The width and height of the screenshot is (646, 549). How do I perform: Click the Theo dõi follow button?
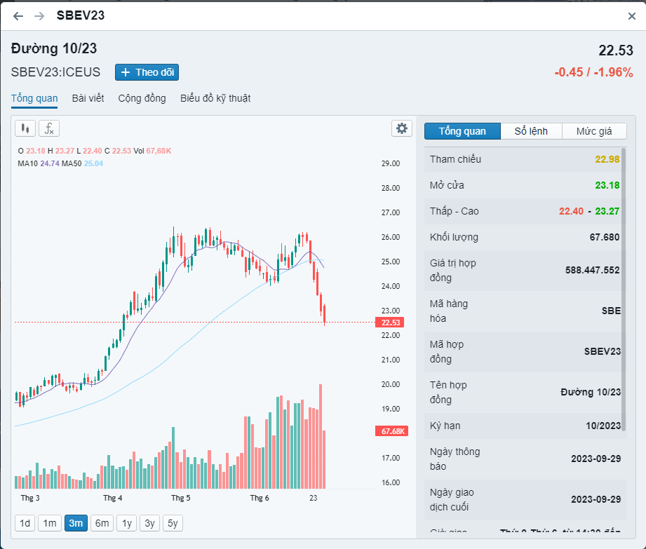pyautogui.click(x=147, y=72)
